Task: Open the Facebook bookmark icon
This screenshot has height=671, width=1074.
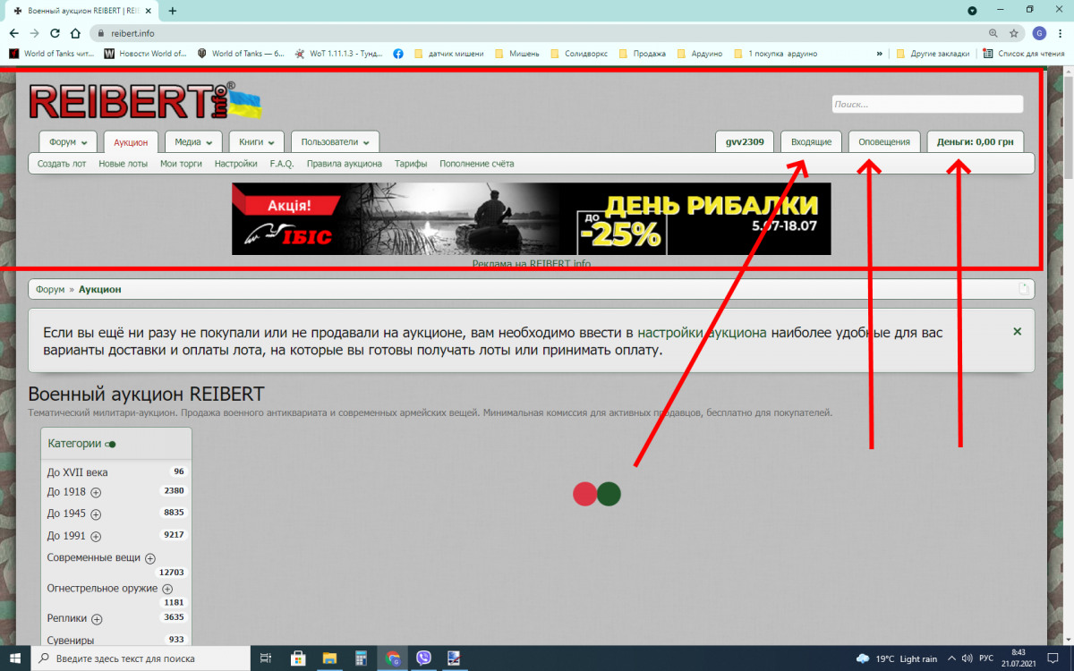Action: pos(397,54)
